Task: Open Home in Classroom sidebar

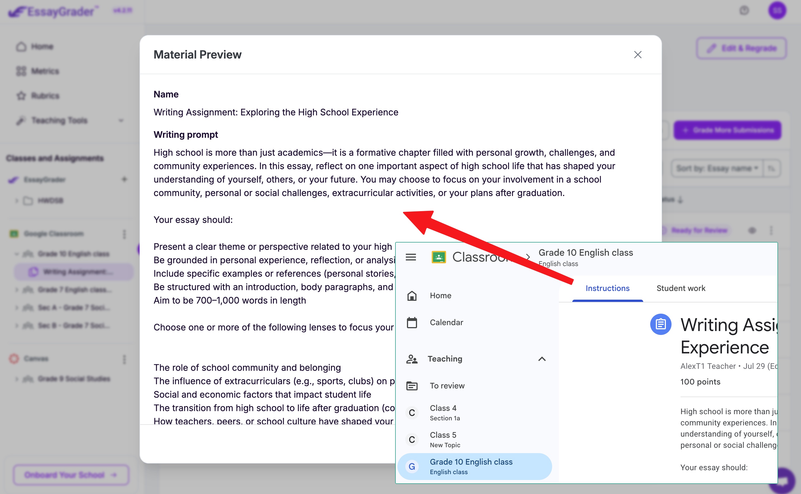Action: [440, 295]
